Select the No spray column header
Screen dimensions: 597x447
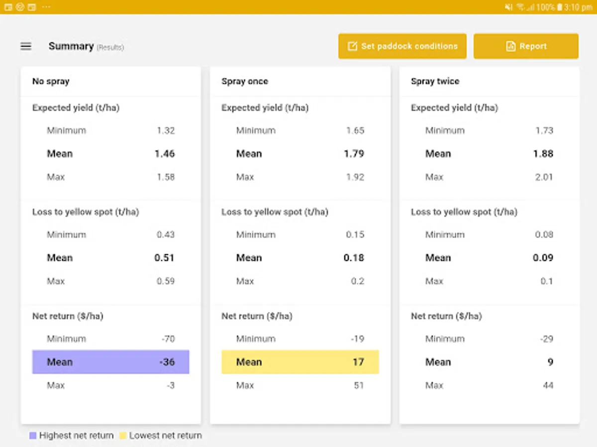[51, 81]
